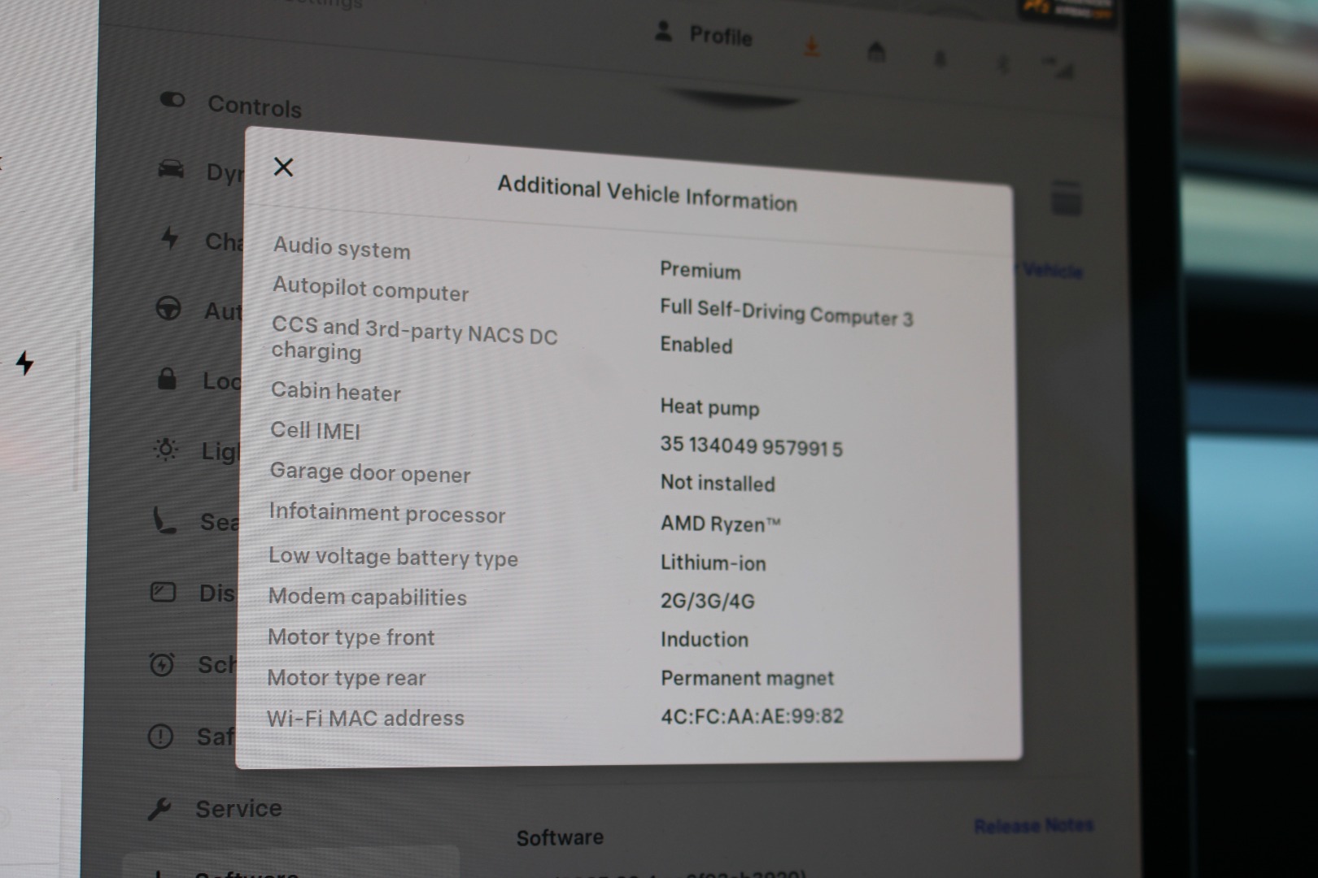The width and height of the screenshot is (1318, 878).
Task: Click the Premium audio value
Action: (x=700, y=270)
